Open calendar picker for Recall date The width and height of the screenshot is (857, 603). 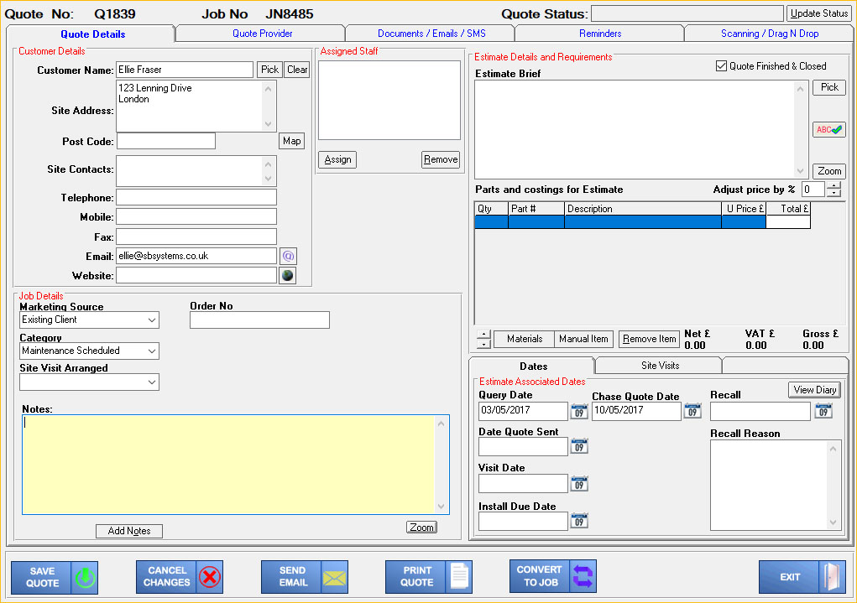pos(823,411)
